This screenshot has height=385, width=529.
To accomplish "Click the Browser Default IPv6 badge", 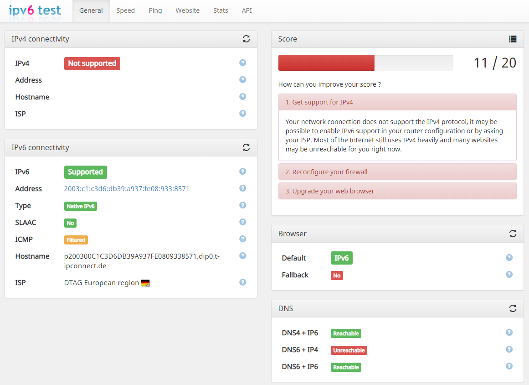I will pos(341,258).
